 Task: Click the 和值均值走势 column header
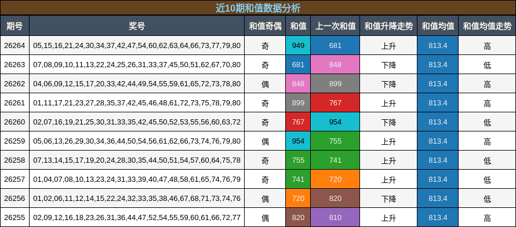point(487,25)
